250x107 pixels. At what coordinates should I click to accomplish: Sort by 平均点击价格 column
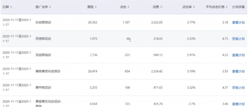[227, 7]
